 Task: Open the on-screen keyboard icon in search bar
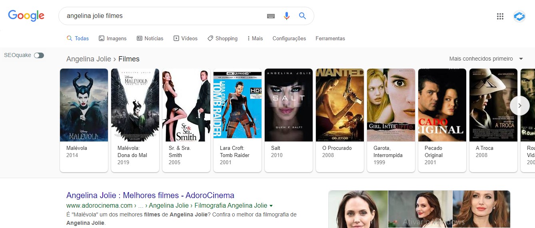coord(271,16)
